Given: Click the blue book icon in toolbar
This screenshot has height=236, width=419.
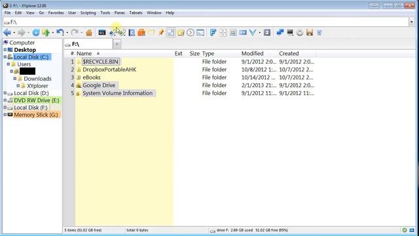Looking at the screenshot, I should tap(132, 33).
